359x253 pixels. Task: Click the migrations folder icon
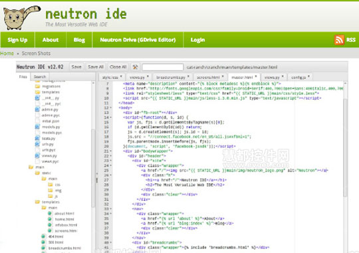[37, 86]
